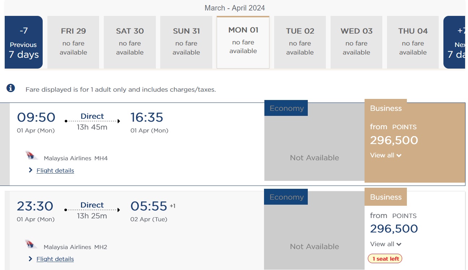Select the MON 01 date tab

(x=243, y=42)
